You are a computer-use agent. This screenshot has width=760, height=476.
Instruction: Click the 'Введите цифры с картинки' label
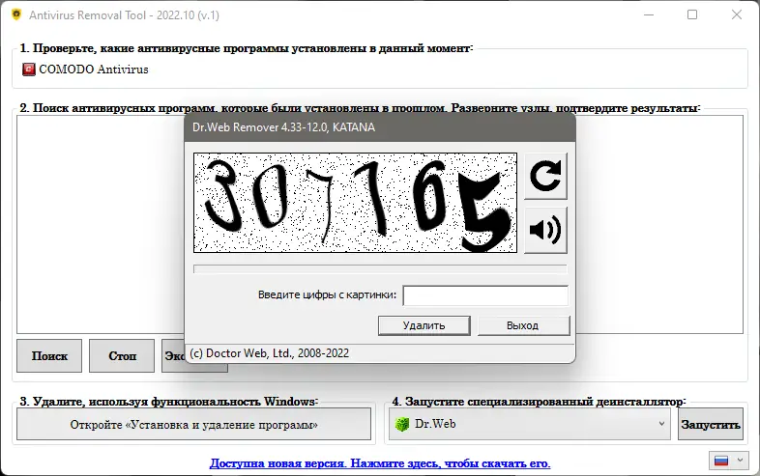tap(327, 294)
